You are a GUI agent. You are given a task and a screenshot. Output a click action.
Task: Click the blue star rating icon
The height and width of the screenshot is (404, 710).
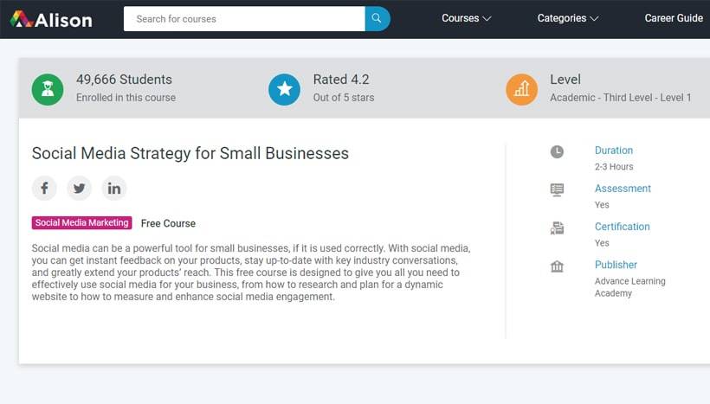coord(284,89)
